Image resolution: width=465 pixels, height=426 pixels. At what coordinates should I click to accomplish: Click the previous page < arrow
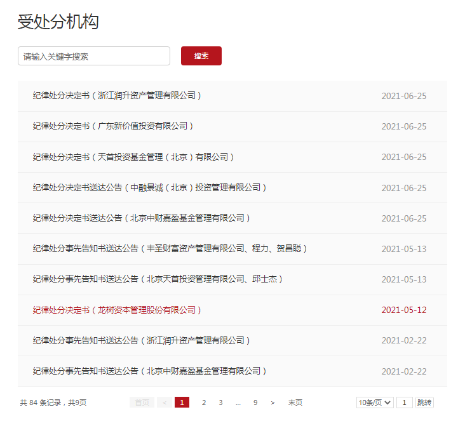tap(165, 403)
